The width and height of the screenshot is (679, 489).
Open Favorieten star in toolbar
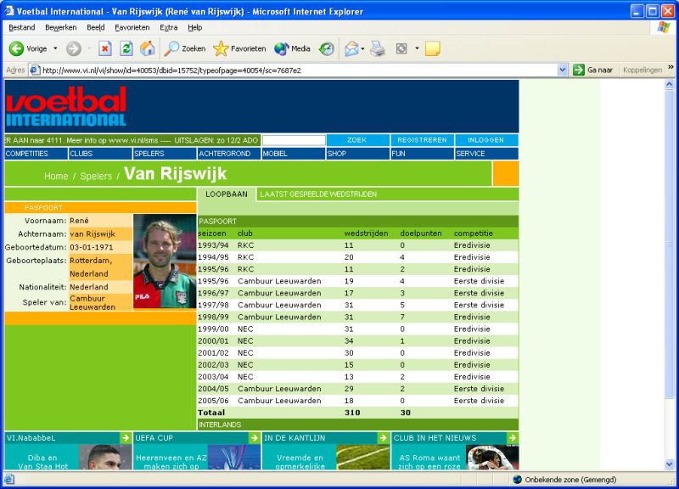[239, 48]
